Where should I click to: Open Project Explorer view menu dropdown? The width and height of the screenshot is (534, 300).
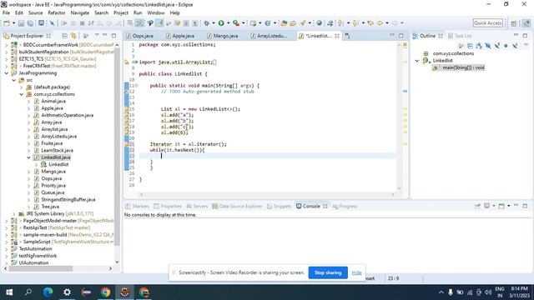(97, 35)
